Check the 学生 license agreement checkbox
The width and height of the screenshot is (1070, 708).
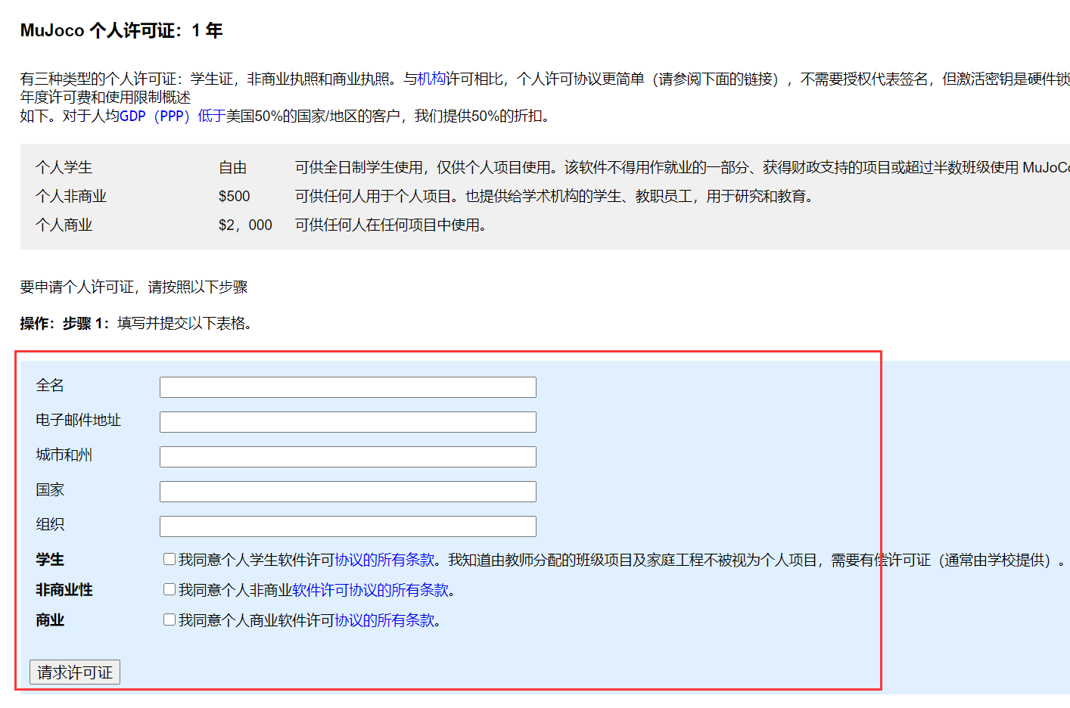tap(170, 559)
